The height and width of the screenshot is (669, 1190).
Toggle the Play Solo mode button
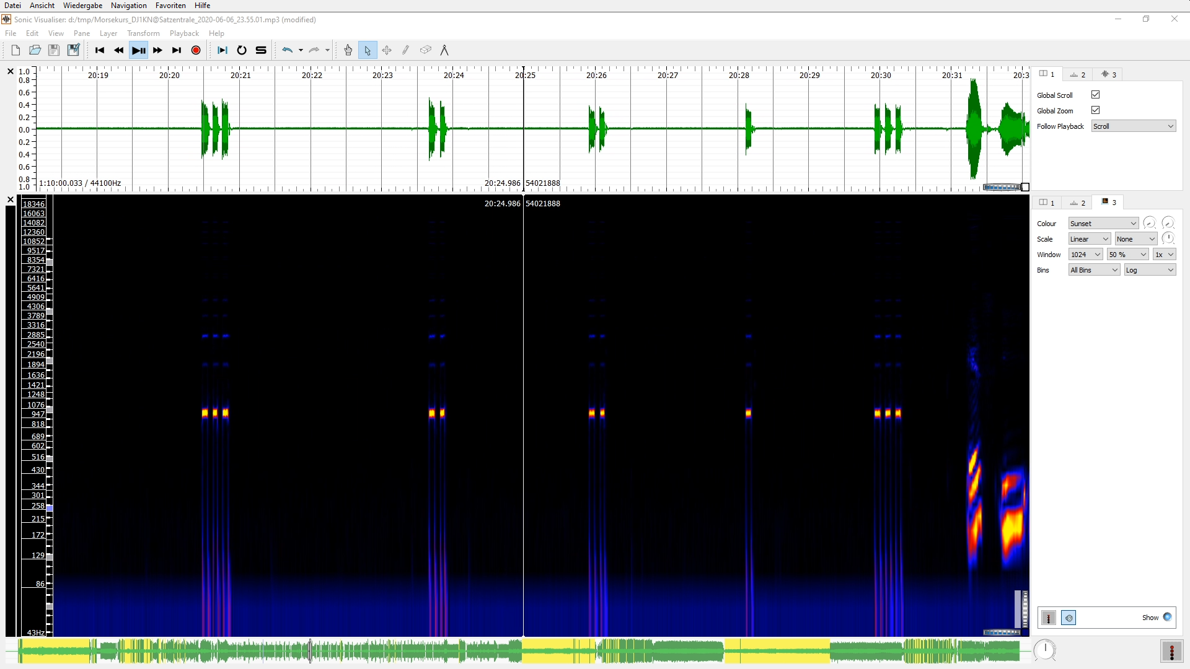(261, 50)
